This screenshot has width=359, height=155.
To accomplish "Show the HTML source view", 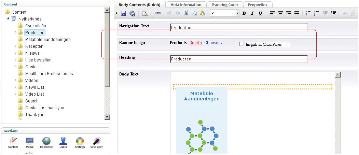I will click(158, 13).
